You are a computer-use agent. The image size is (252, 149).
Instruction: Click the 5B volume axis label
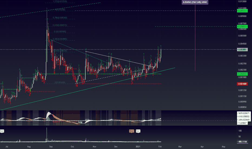[240, 137]
